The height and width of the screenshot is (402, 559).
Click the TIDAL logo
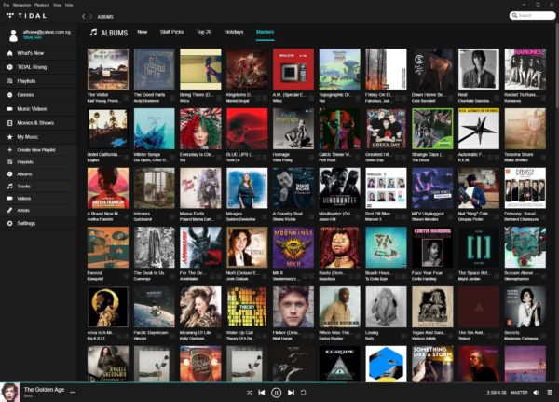(x=26, y=16)
